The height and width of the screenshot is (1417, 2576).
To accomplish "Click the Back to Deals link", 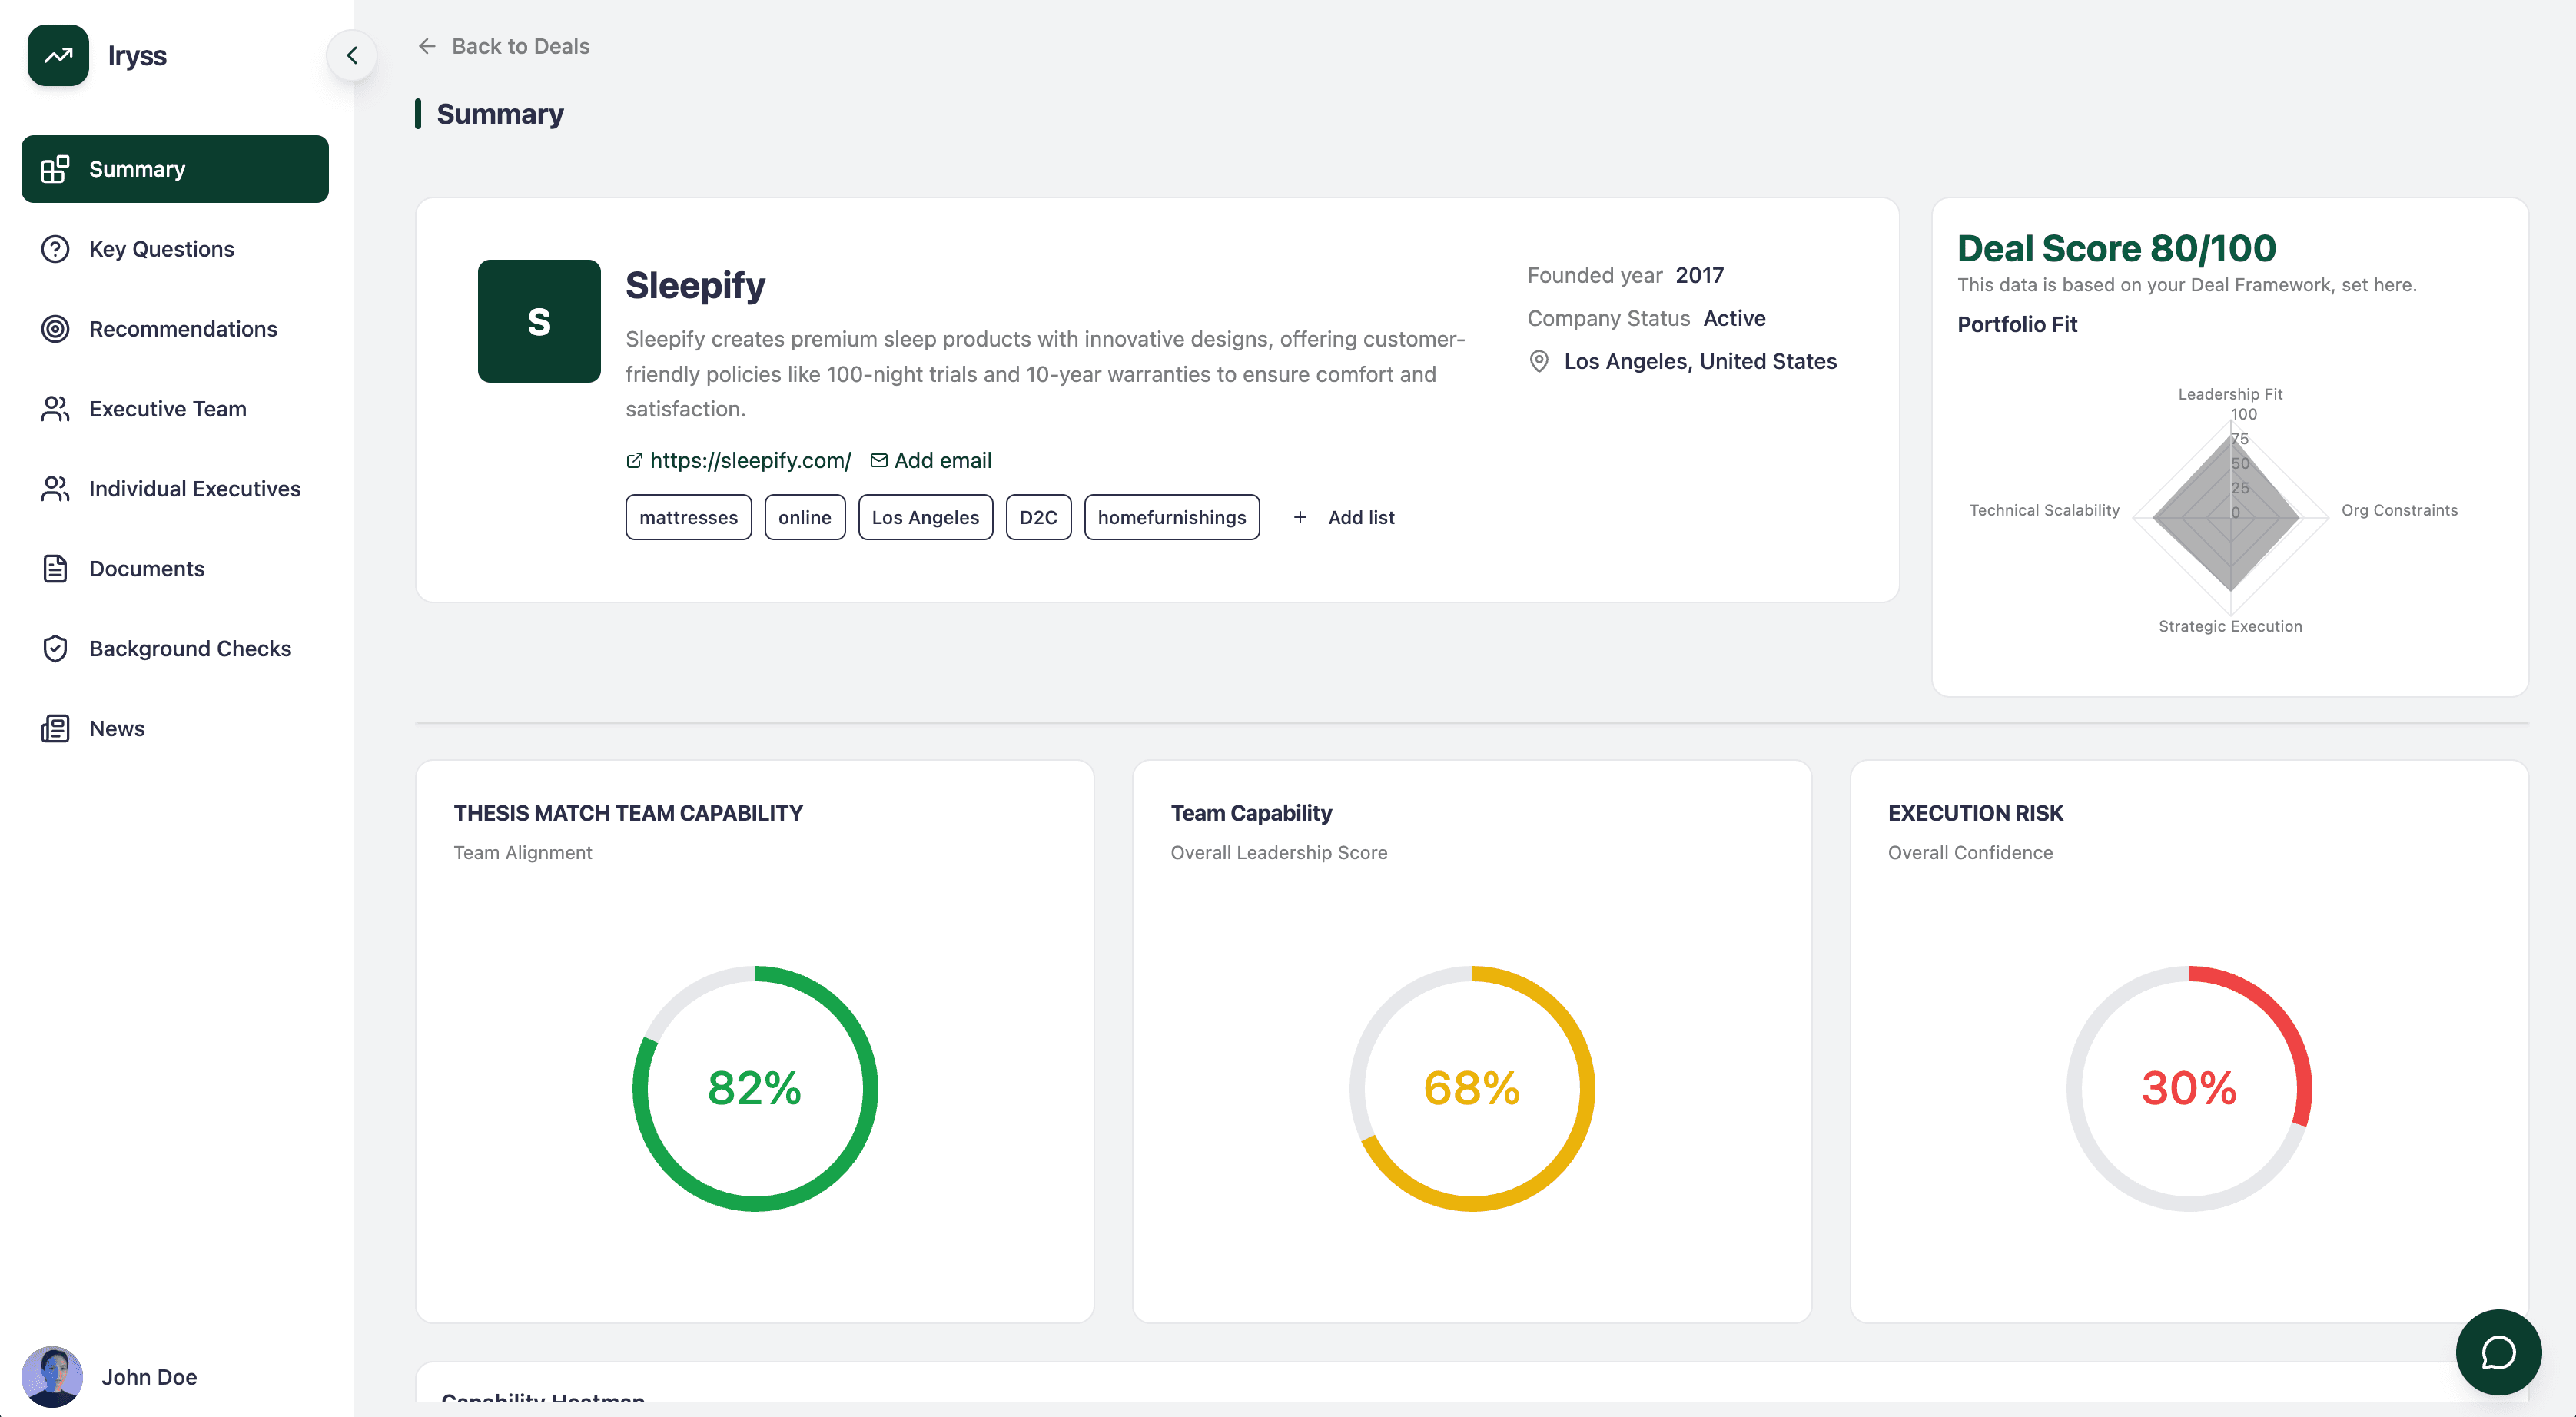I will coord(521,46).
